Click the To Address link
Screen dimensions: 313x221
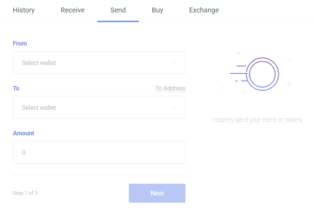[170, 88]
